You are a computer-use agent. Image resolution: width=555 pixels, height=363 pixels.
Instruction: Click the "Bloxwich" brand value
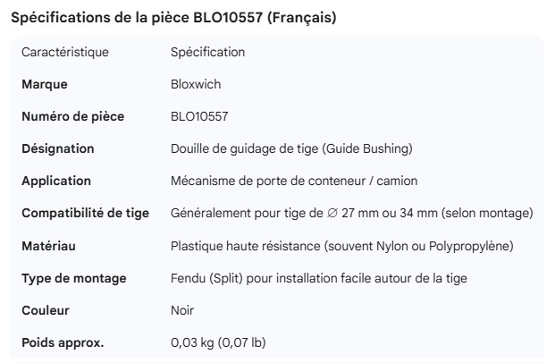[196, 84]
